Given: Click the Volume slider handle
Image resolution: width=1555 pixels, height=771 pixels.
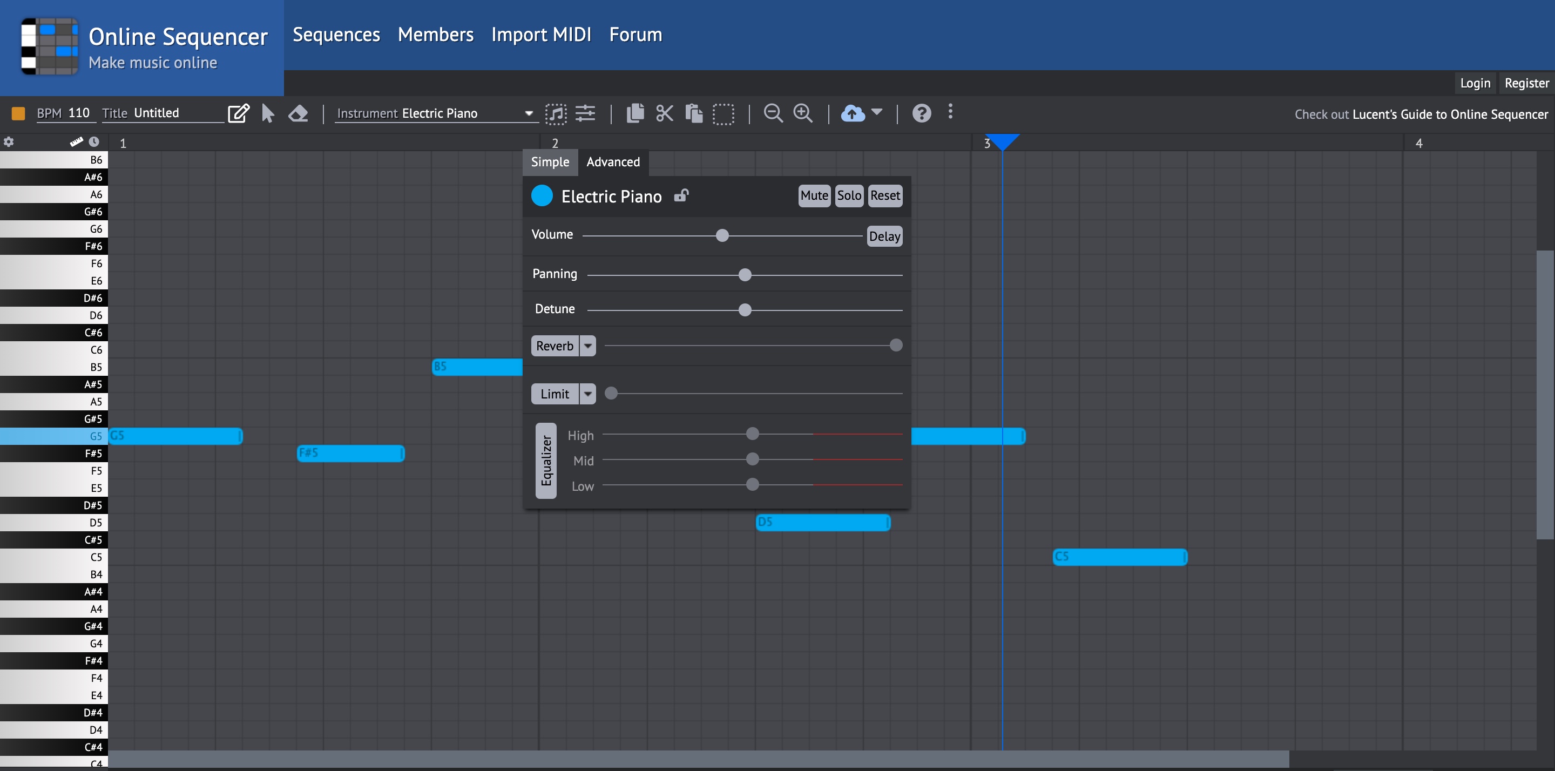Looking at the screenshot, I should [722, 235].
